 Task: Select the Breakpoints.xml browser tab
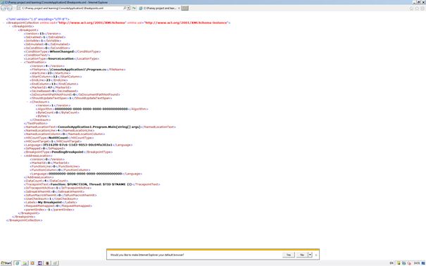click(x=159, y=8)
